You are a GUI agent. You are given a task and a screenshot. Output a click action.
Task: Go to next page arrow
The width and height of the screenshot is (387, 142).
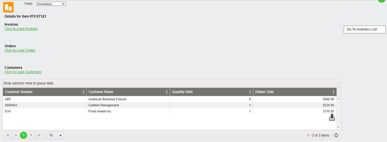31,135
